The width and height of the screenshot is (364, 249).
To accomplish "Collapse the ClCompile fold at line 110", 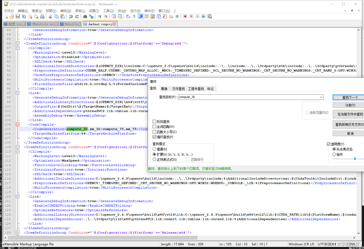I will point(18,152).
